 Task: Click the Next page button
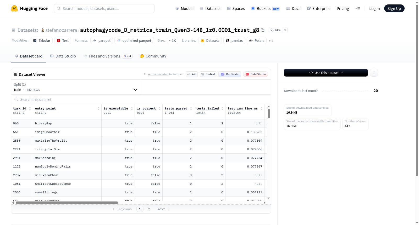click(163, 209)
